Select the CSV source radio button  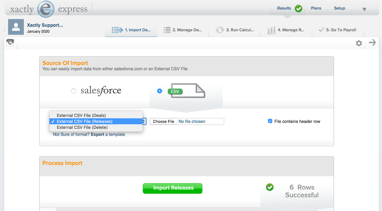(x=160, y=91)
